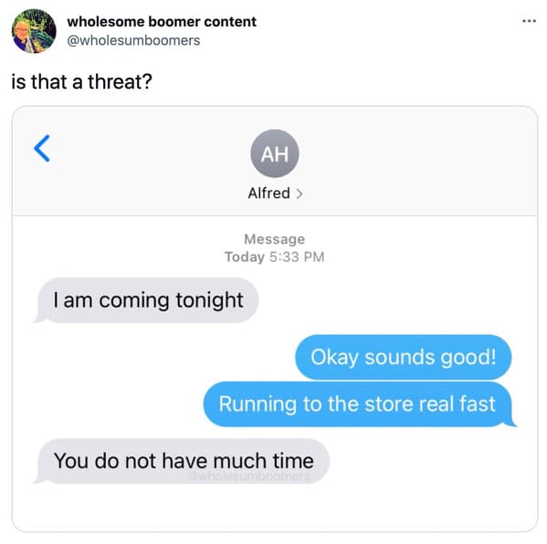Tap the 'Okay sounds good!' blue bubble
The height and width of the screenshot is (544, 547).
404,357
